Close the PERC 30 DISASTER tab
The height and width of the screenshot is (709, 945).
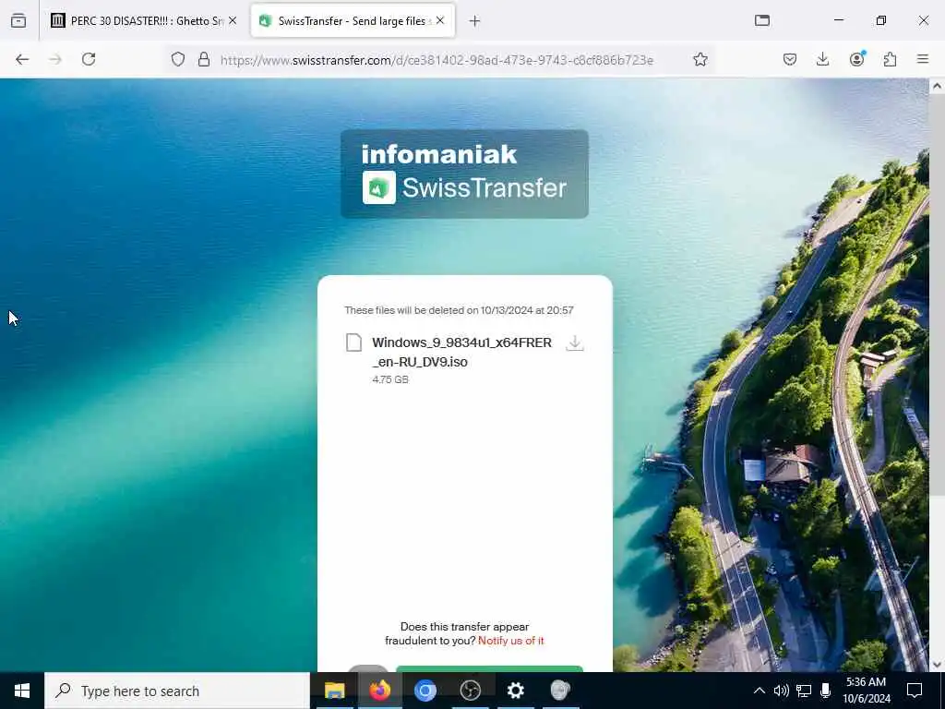click(x=233, y=20)
